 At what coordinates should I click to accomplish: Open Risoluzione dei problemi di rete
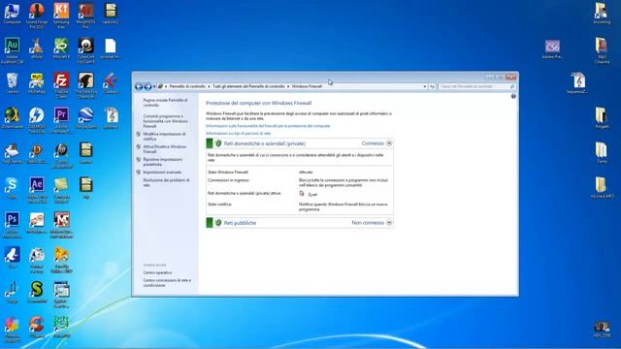[x=166, y=182]
